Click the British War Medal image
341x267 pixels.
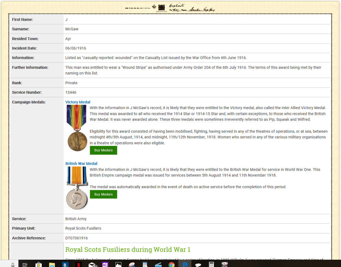point(77,188)
